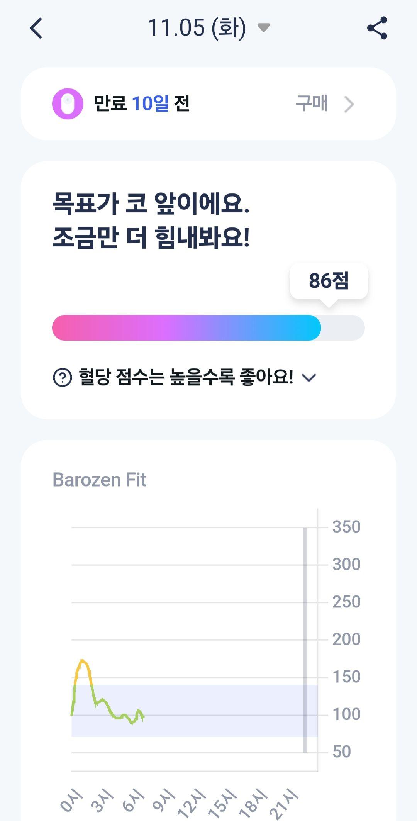This screenshot has height=821, width=417.
Task: Expand the 혈당 점수 explanation chevron
Action: [309, 377]
